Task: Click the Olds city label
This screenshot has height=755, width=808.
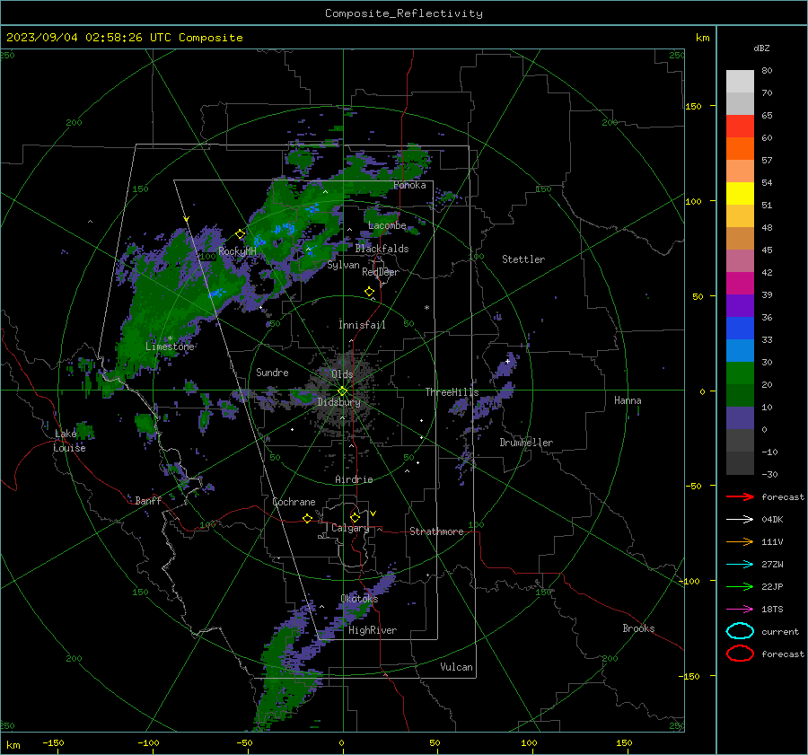Action: [342, 374]
